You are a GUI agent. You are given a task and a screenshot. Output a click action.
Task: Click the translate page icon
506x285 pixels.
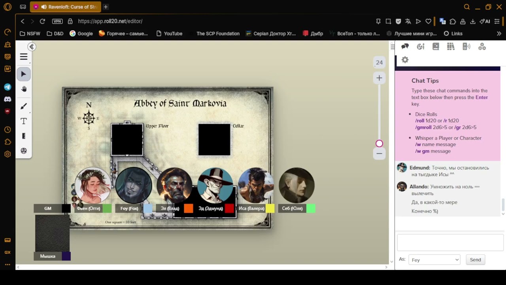click(x=408, y=21)
